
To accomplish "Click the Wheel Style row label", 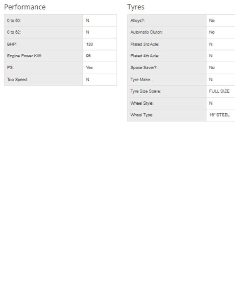I will 142,103.
